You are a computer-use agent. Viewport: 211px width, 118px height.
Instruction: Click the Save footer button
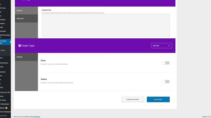[x=158, y=99]
